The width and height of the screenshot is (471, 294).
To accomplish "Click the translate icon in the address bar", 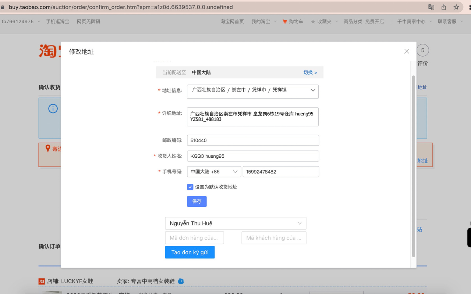I will (x=431, y=7).
